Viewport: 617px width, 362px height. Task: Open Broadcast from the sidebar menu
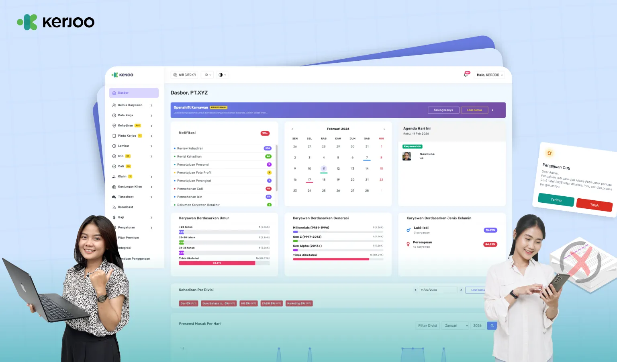click(x=125, y=207)
